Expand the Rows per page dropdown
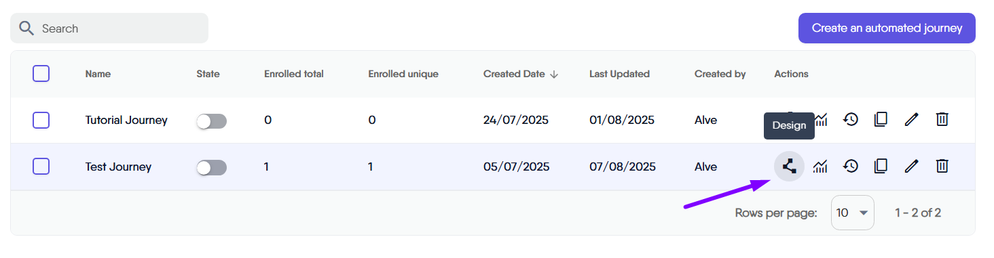 (x=853, y=213)
